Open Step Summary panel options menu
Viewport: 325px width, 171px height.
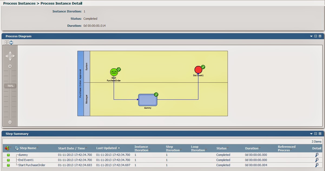(x=311, y=134)
